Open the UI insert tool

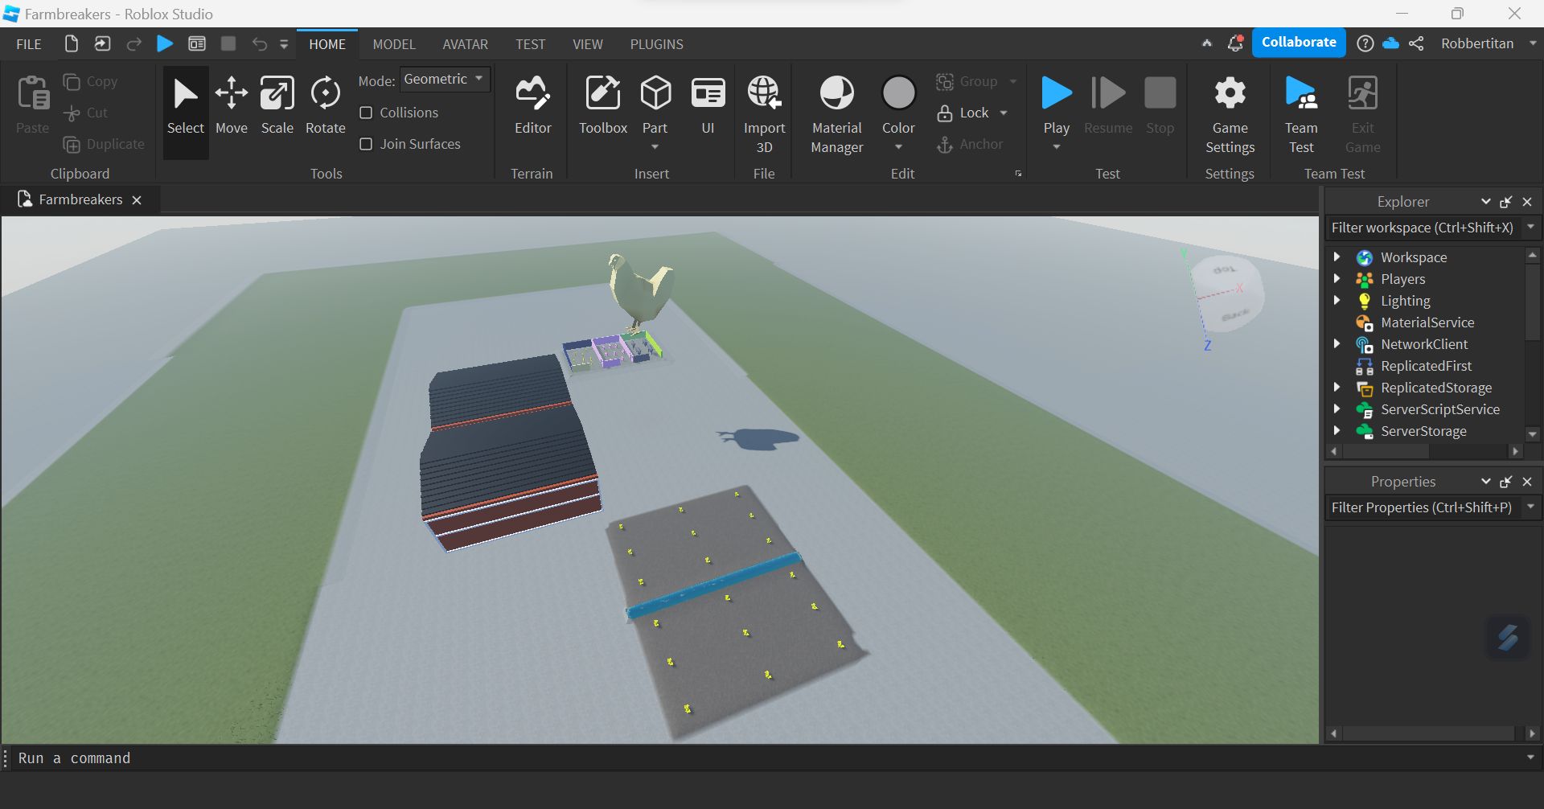[708, 107]
